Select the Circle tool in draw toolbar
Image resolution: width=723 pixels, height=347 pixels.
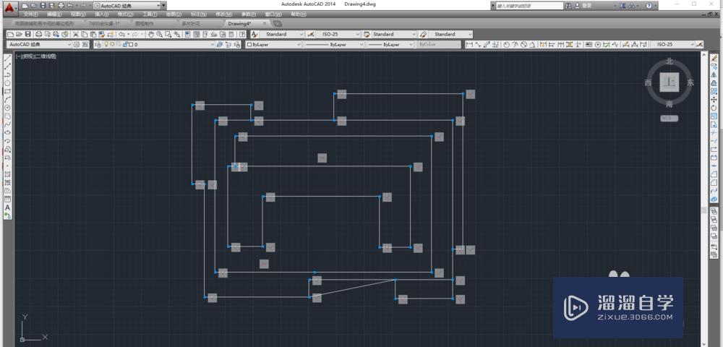click(7, 108)
